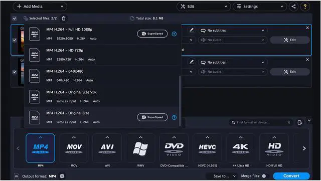The height and width of the screenshot is (181, 321).
Task: Click the preset list scrollbar
Action: pos(180,101)
